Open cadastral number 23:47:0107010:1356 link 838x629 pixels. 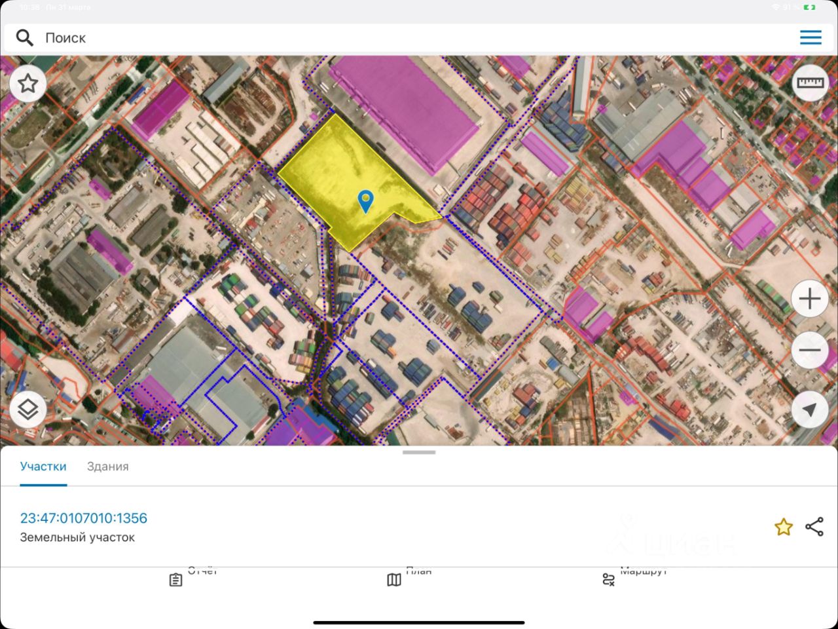(84, 518)
